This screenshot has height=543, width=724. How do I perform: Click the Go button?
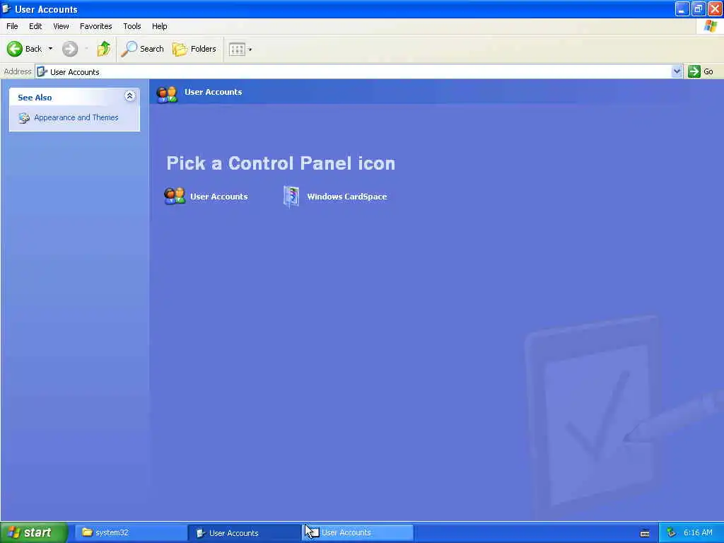pyautogui.click(x=701, y=71)
